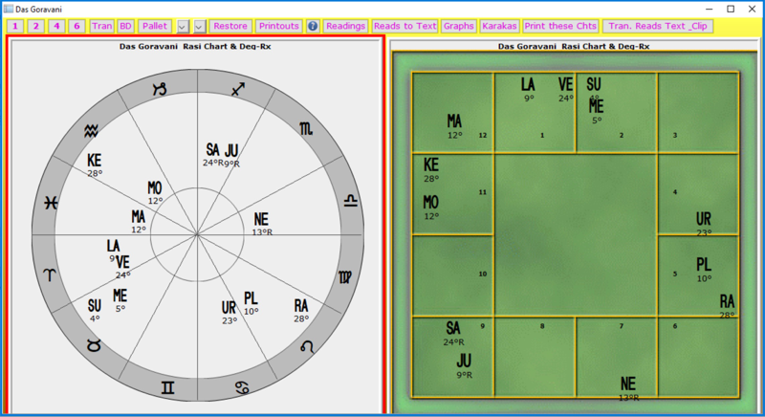This screenshot has height=417, width=765.
Task: Click the Gemini zodiac glyph on wheel
Action: [x=168, y=386]
